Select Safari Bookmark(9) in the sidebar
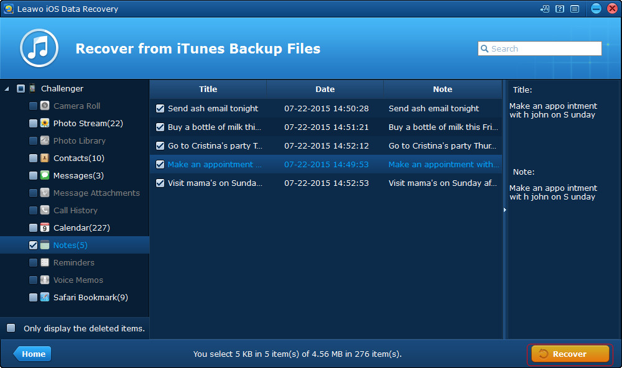Viewport: 622px width, 368px height. pyautogui.click(x=91, y=297)
